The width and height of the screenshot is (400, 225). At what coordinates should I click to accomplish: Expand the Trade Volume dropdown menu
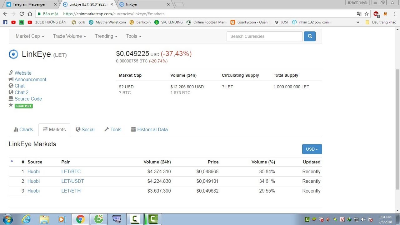pos(69,36)
